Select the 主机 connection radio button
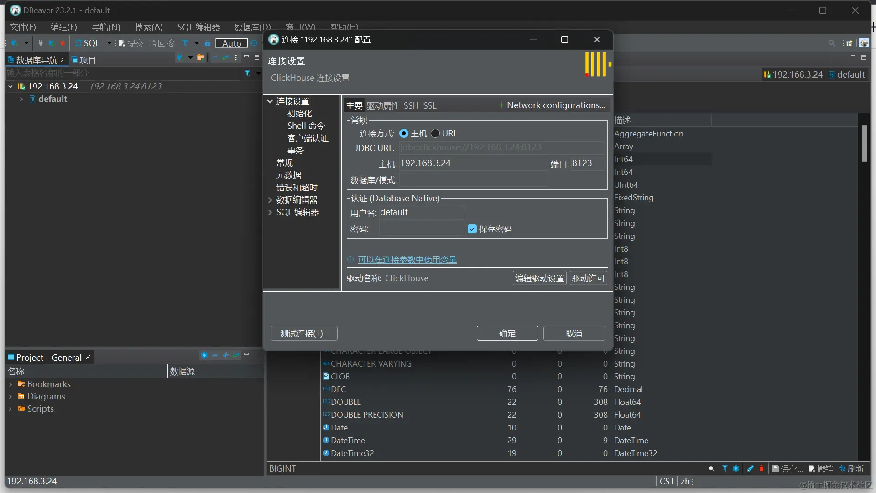Viewport: 876px width, 493px height. pyautogui.click(x=404, y=133)
